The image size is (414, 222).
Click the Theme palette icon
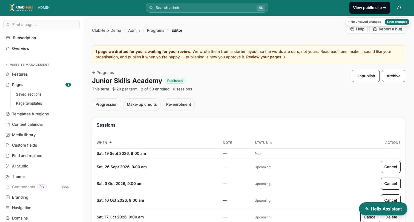8,177
